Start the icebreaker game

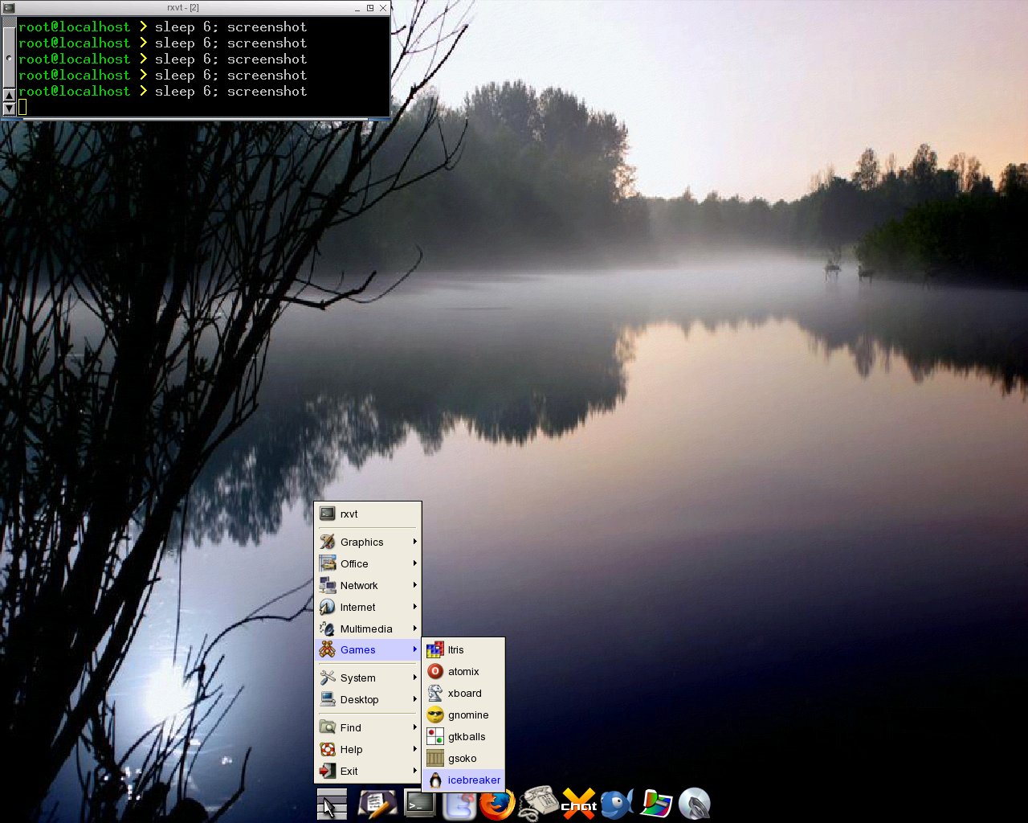[x=463, y=780]
